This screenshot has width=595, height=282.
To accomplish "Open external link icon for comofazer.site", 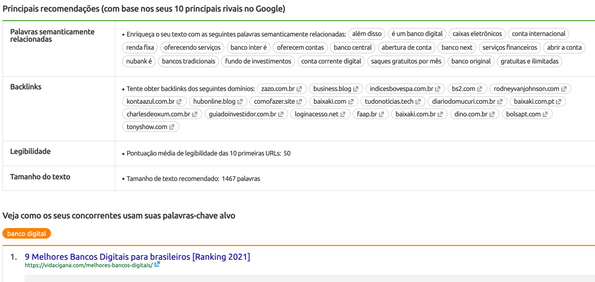I will tap(299, 101).
